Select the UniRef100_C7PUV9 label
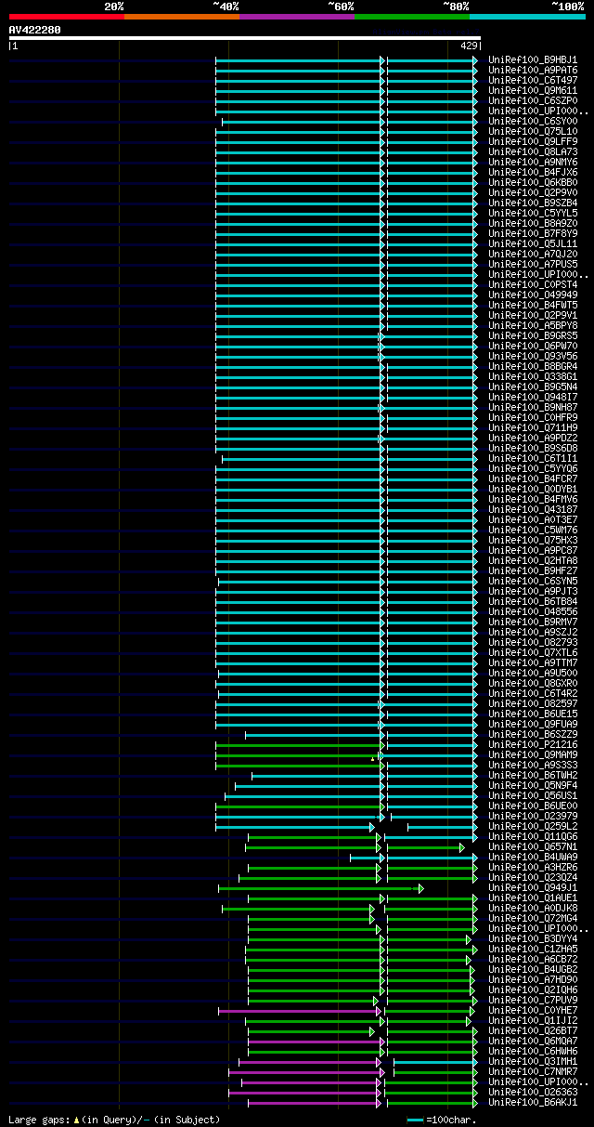The image size is (594, 1127). tap(533, 1000)
